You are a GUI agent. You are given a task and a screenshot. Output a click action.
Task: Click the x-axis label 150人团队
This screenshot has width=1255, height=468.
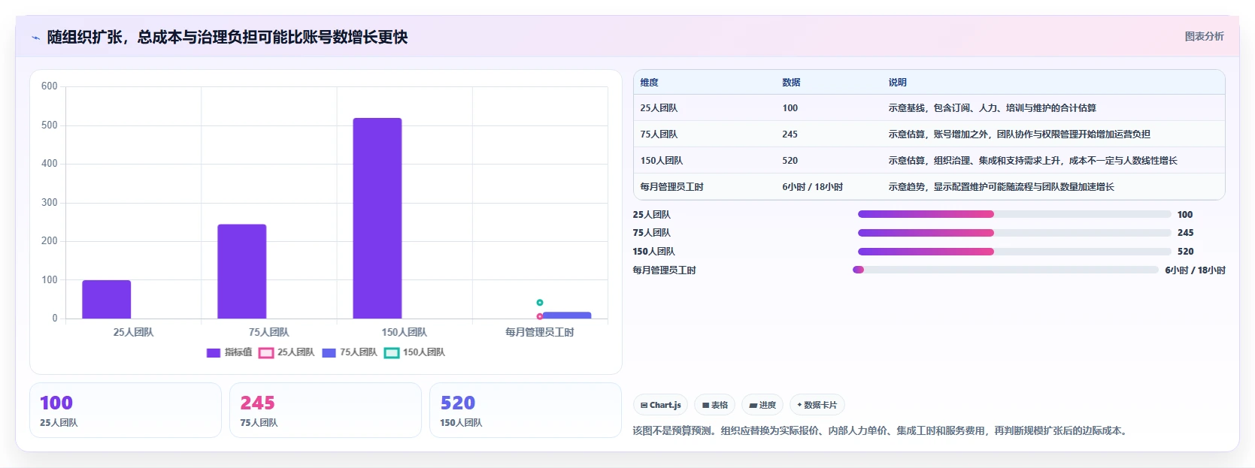pyautogui.click(x=404, y=332)
